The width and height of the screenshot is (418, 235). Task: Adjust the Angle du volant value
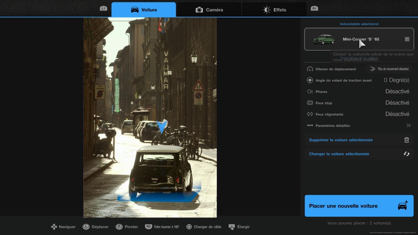[396, 80]
